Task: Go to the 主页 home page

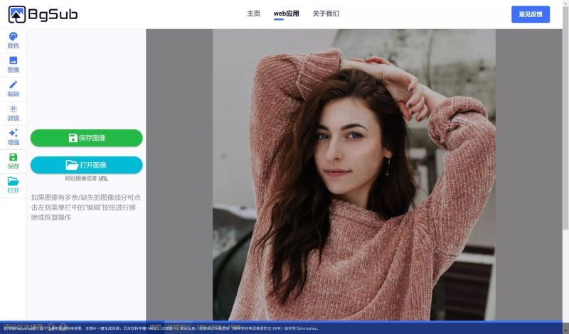Action: (254, 14)
